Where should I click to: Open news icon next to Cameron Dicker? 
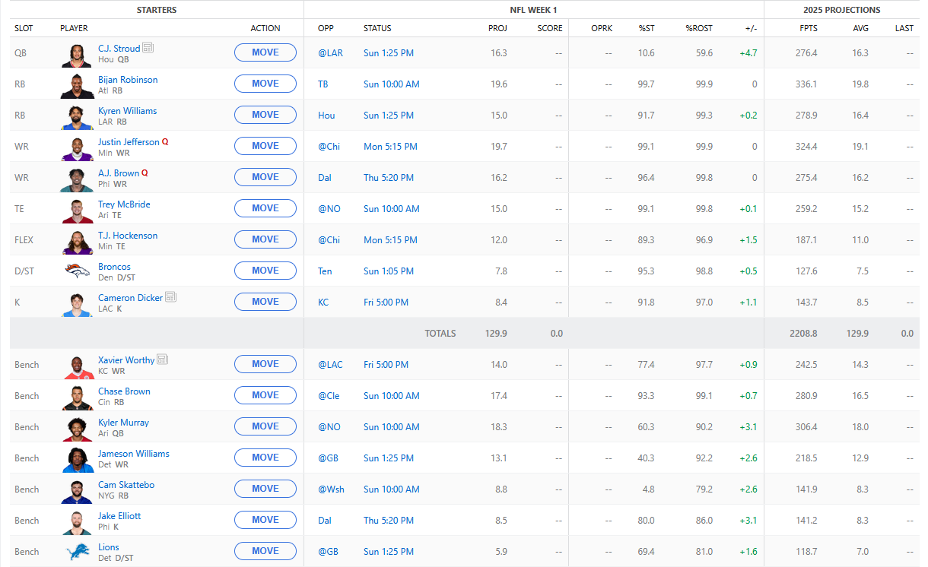pyautogui.click(x=171, y=297)
